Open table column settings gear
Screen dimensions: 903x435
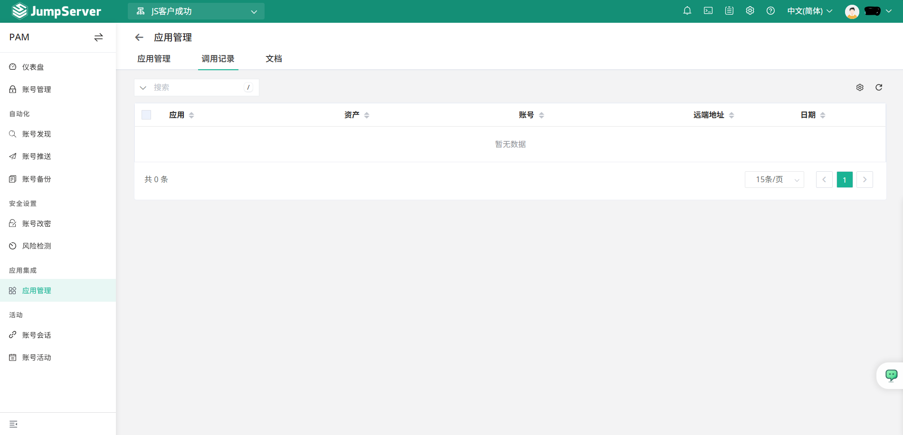click(860, 87)
